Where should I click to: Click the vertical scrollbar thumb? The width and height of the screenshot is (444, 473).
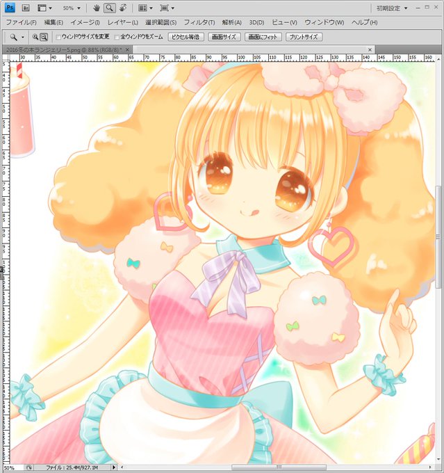[438, 236]
